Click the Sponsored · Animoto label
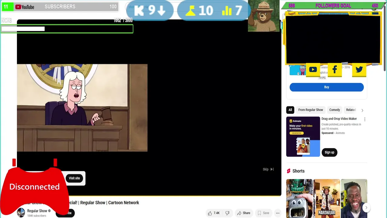The height and width of the screenshot is (218, 387). coord(333,133)
